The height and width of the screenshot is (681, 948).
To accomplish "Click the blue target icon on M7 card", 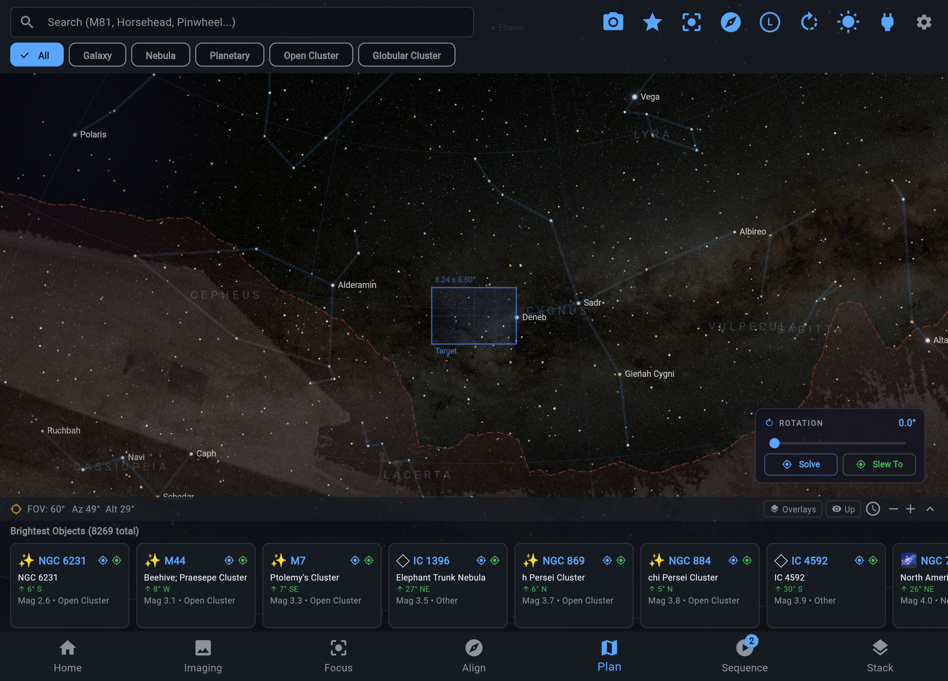I will (355, 560).
